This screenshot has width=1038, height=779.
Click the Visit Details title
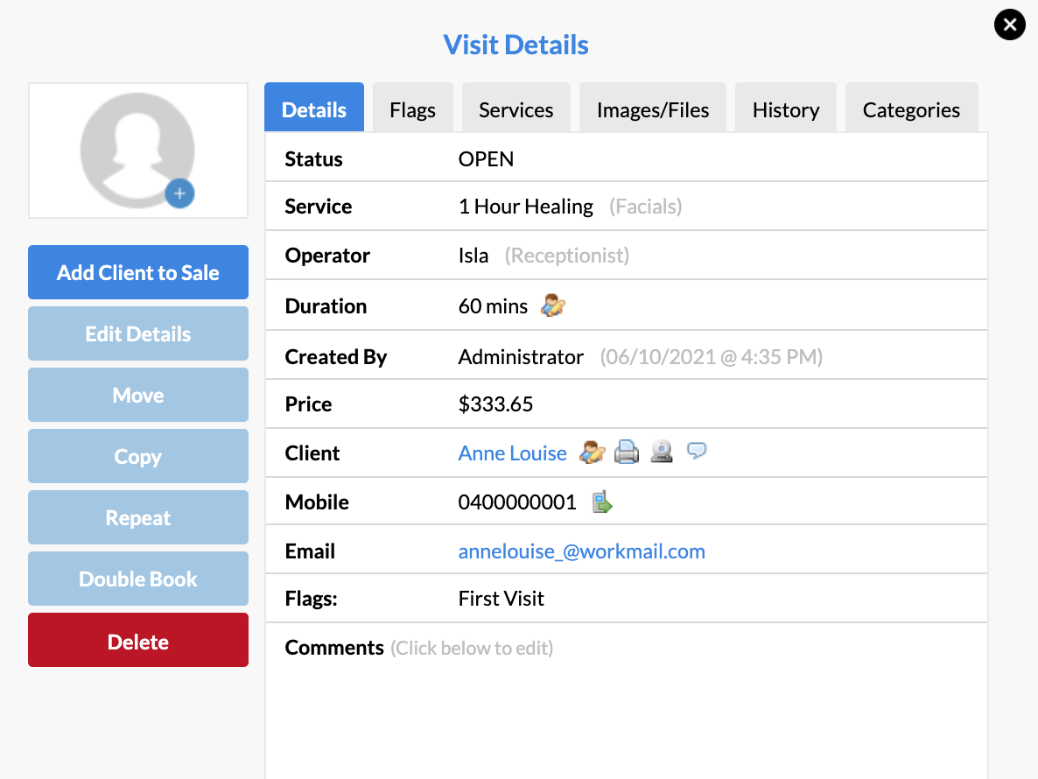515,45
